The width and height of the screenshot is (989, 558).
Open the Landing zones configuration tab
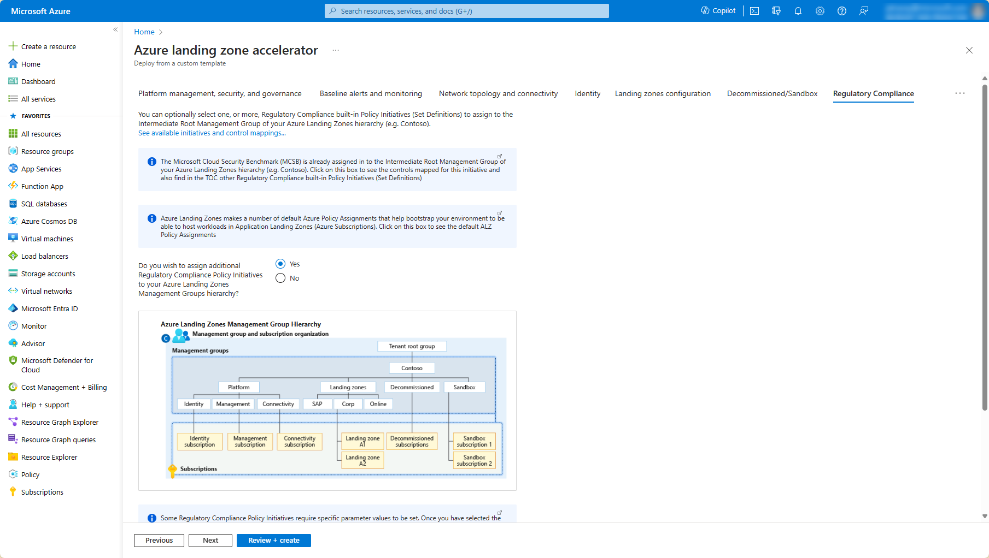663,93
